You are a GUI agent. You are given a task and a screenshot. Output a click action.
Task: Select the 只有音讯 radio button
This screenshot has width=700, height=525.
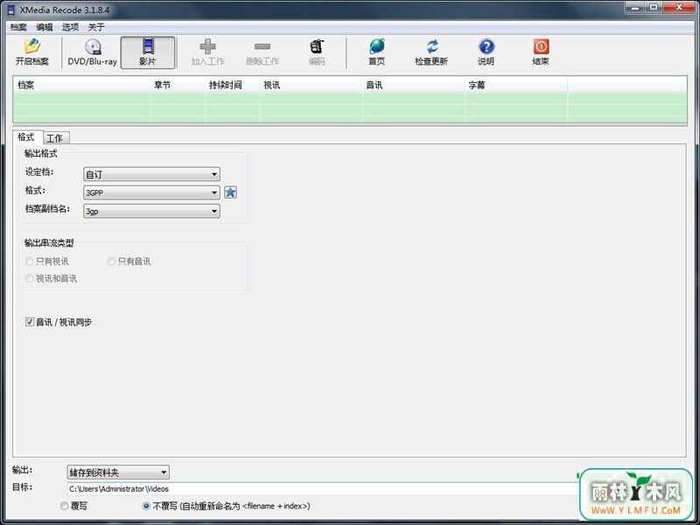pyautogui.click(x=111, y=261)
